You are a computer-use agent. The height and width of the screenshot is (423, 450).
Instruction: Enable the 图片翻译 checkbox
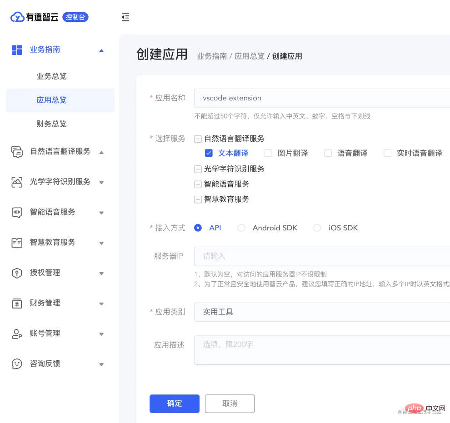click(x=268, y=153)
